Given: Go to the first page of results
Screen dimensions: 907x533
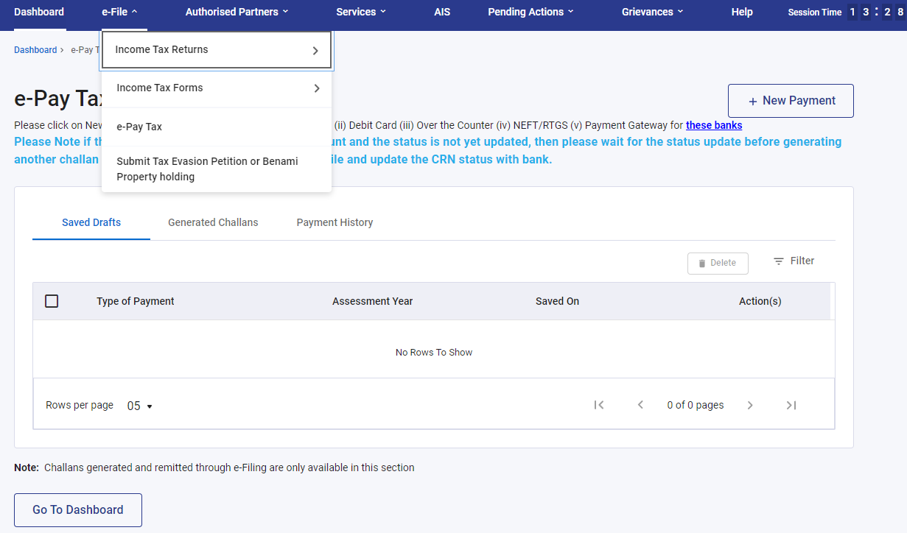Looking at the screenshot, I should 599,405.
